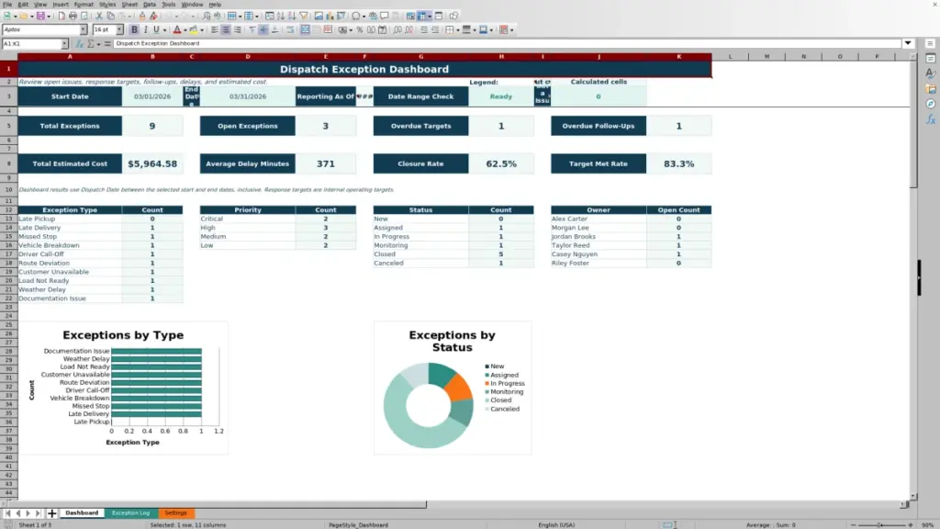The height and width of the screenshot is (529, 940).
Task: Click the Copy icon
Action: click(111, 16)
